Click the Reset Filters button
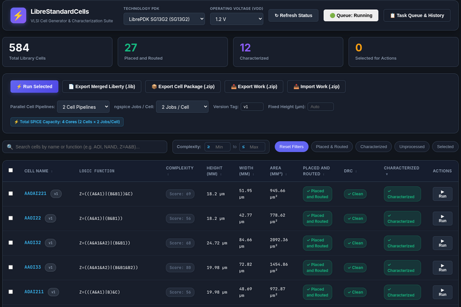The height and width of the screenshot is (307, 461). 292,147
